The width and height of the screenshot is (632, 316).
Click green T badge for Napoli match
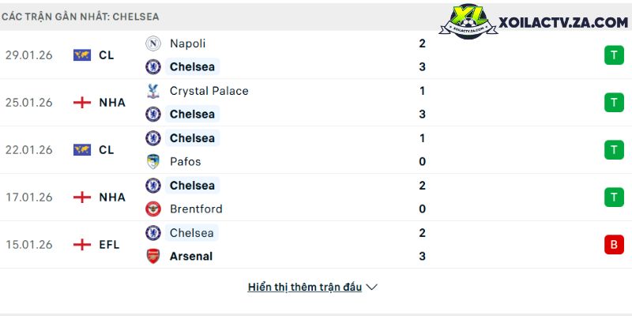coord(613,55)
